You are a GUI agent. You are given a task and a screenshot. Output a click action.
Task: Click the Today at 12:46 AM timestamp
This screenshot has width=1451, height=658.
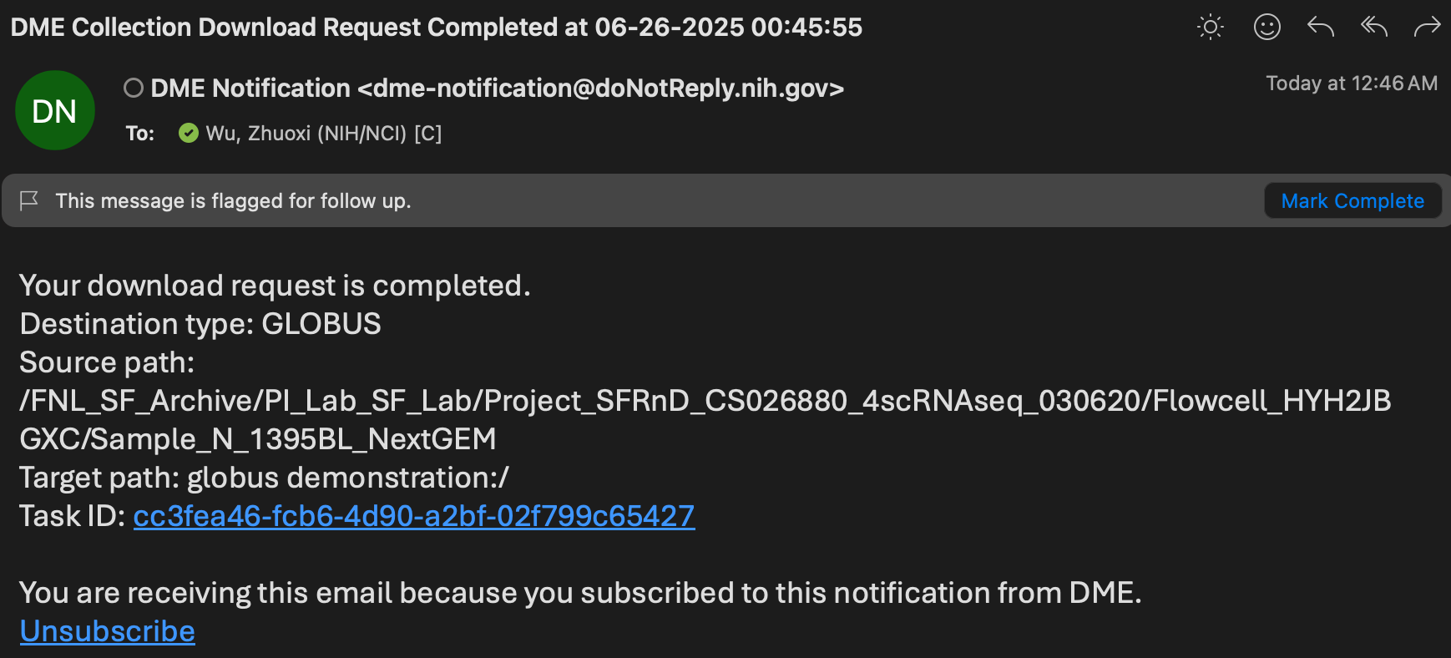(1351, 84)
